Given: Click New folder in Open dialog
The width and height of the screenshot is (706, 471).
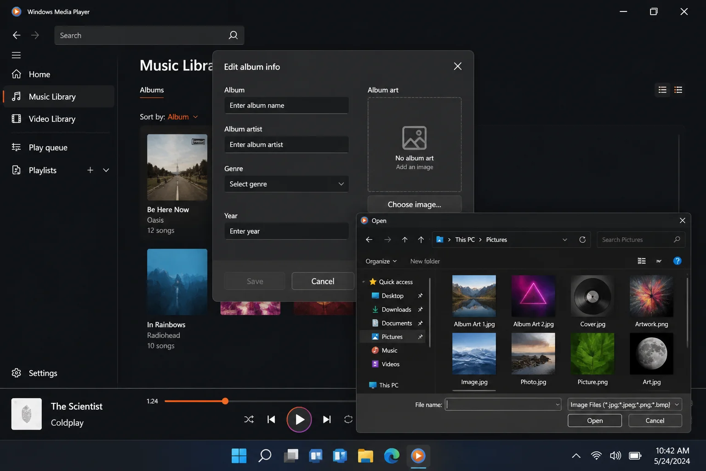Looking at the screenshot, I should point(425,261).
